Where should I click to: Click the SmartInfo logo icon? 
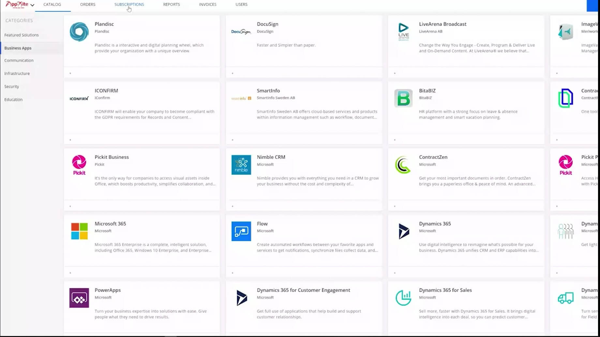[241, 98]
